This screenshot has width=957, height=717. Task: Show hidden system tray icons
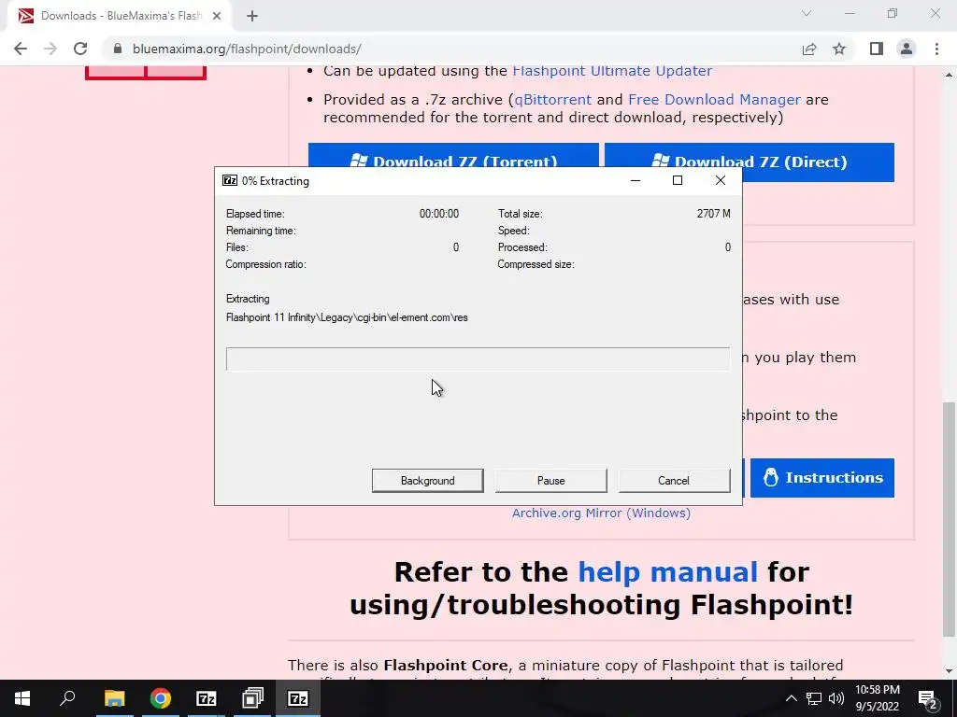[x=791, y=698]
